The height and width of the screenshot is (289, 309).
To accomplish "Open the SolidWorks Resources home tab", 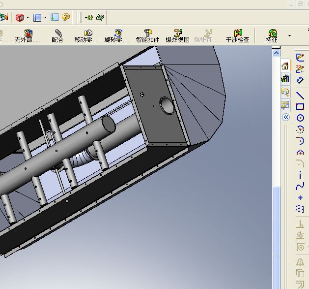I will [x=285, y=66].
